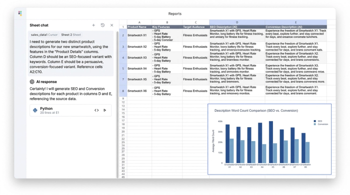Select column B header
This screenshot has width=350, height=195.
tap(167, 22)
